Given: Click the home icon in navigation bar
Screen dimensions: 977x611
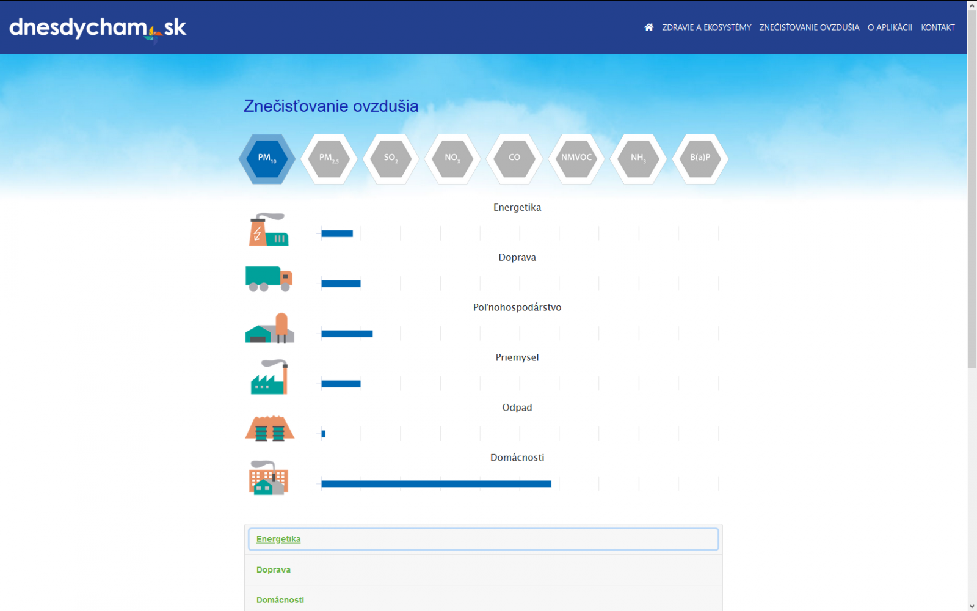Looking at the screenshot, I should coord(648,27).
